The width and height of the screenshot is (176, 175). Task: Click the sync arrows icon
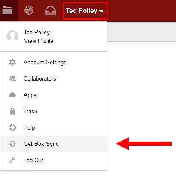[x=12, y=144]
